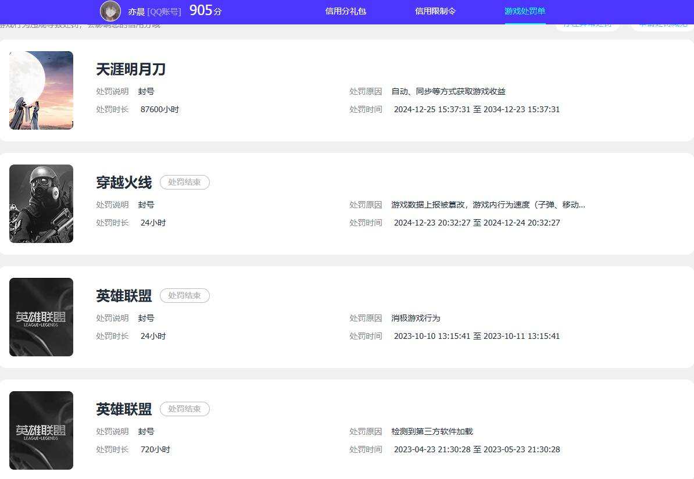Click 处罚说明 label in 天涯明月刀 card

point(112,92)
